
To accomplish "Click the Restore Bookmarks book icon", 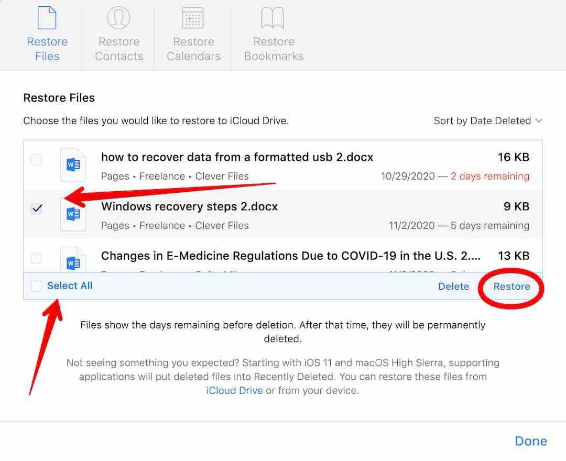I will 273,17.
